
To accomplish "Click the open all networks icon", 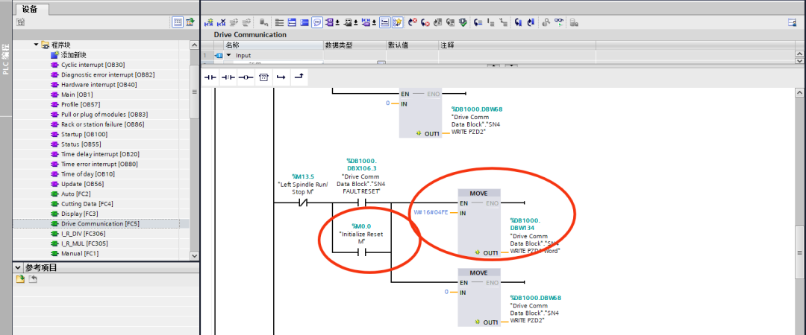I will (x=292, y=22).
